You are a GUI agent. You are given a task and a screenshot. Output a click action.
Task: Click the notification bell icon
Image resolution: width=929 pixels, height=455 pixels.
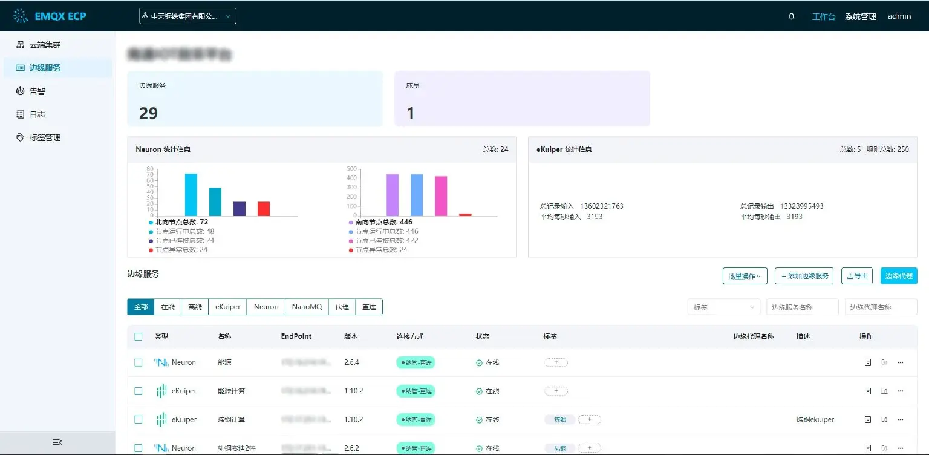coord(792,16)
